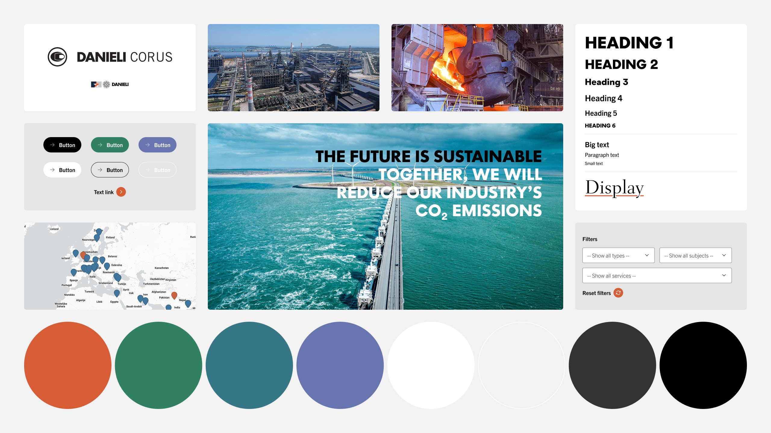Click the orange Reset filters refresh icon
The height and width of the screenshot is (433, 771).
click(x=618, y=293)
